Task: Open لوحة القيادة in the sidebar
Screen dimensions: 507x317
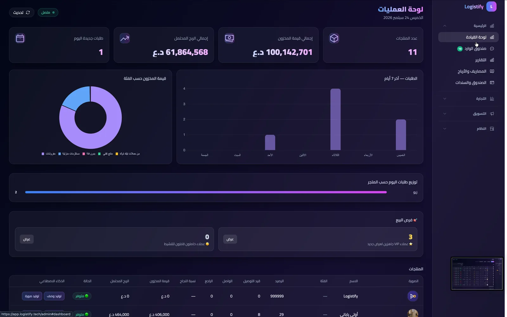Action: 468,37
